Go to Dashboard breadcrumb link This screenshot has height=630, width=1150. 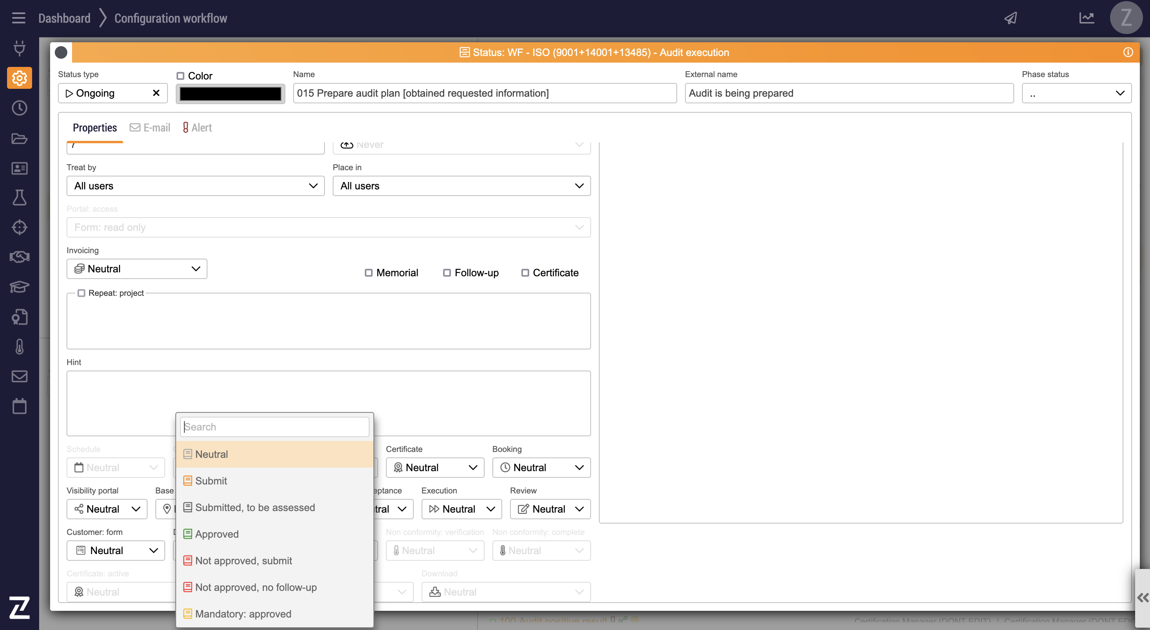64,18
